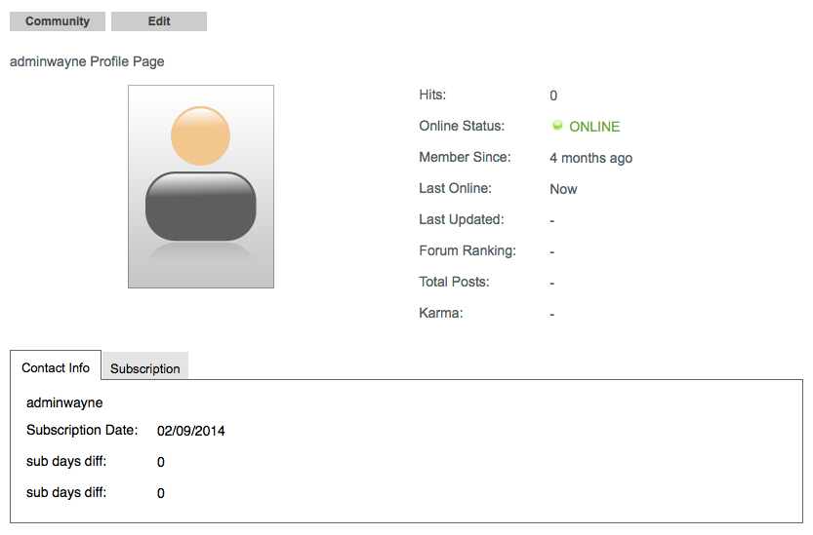Click the green online status icon
Viewport: 813px width, 535px height.
[x=557, y=126]
